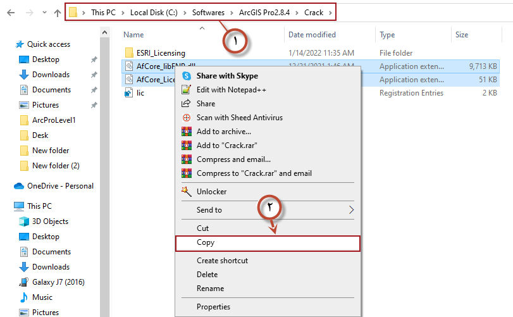This screenshot has width=513, height=317.
Task: Click the Skype icon beside Share with Skype
Action: click(186, 76)
